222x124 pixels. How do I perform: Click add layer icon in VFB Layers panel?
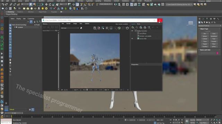[133, 27]
